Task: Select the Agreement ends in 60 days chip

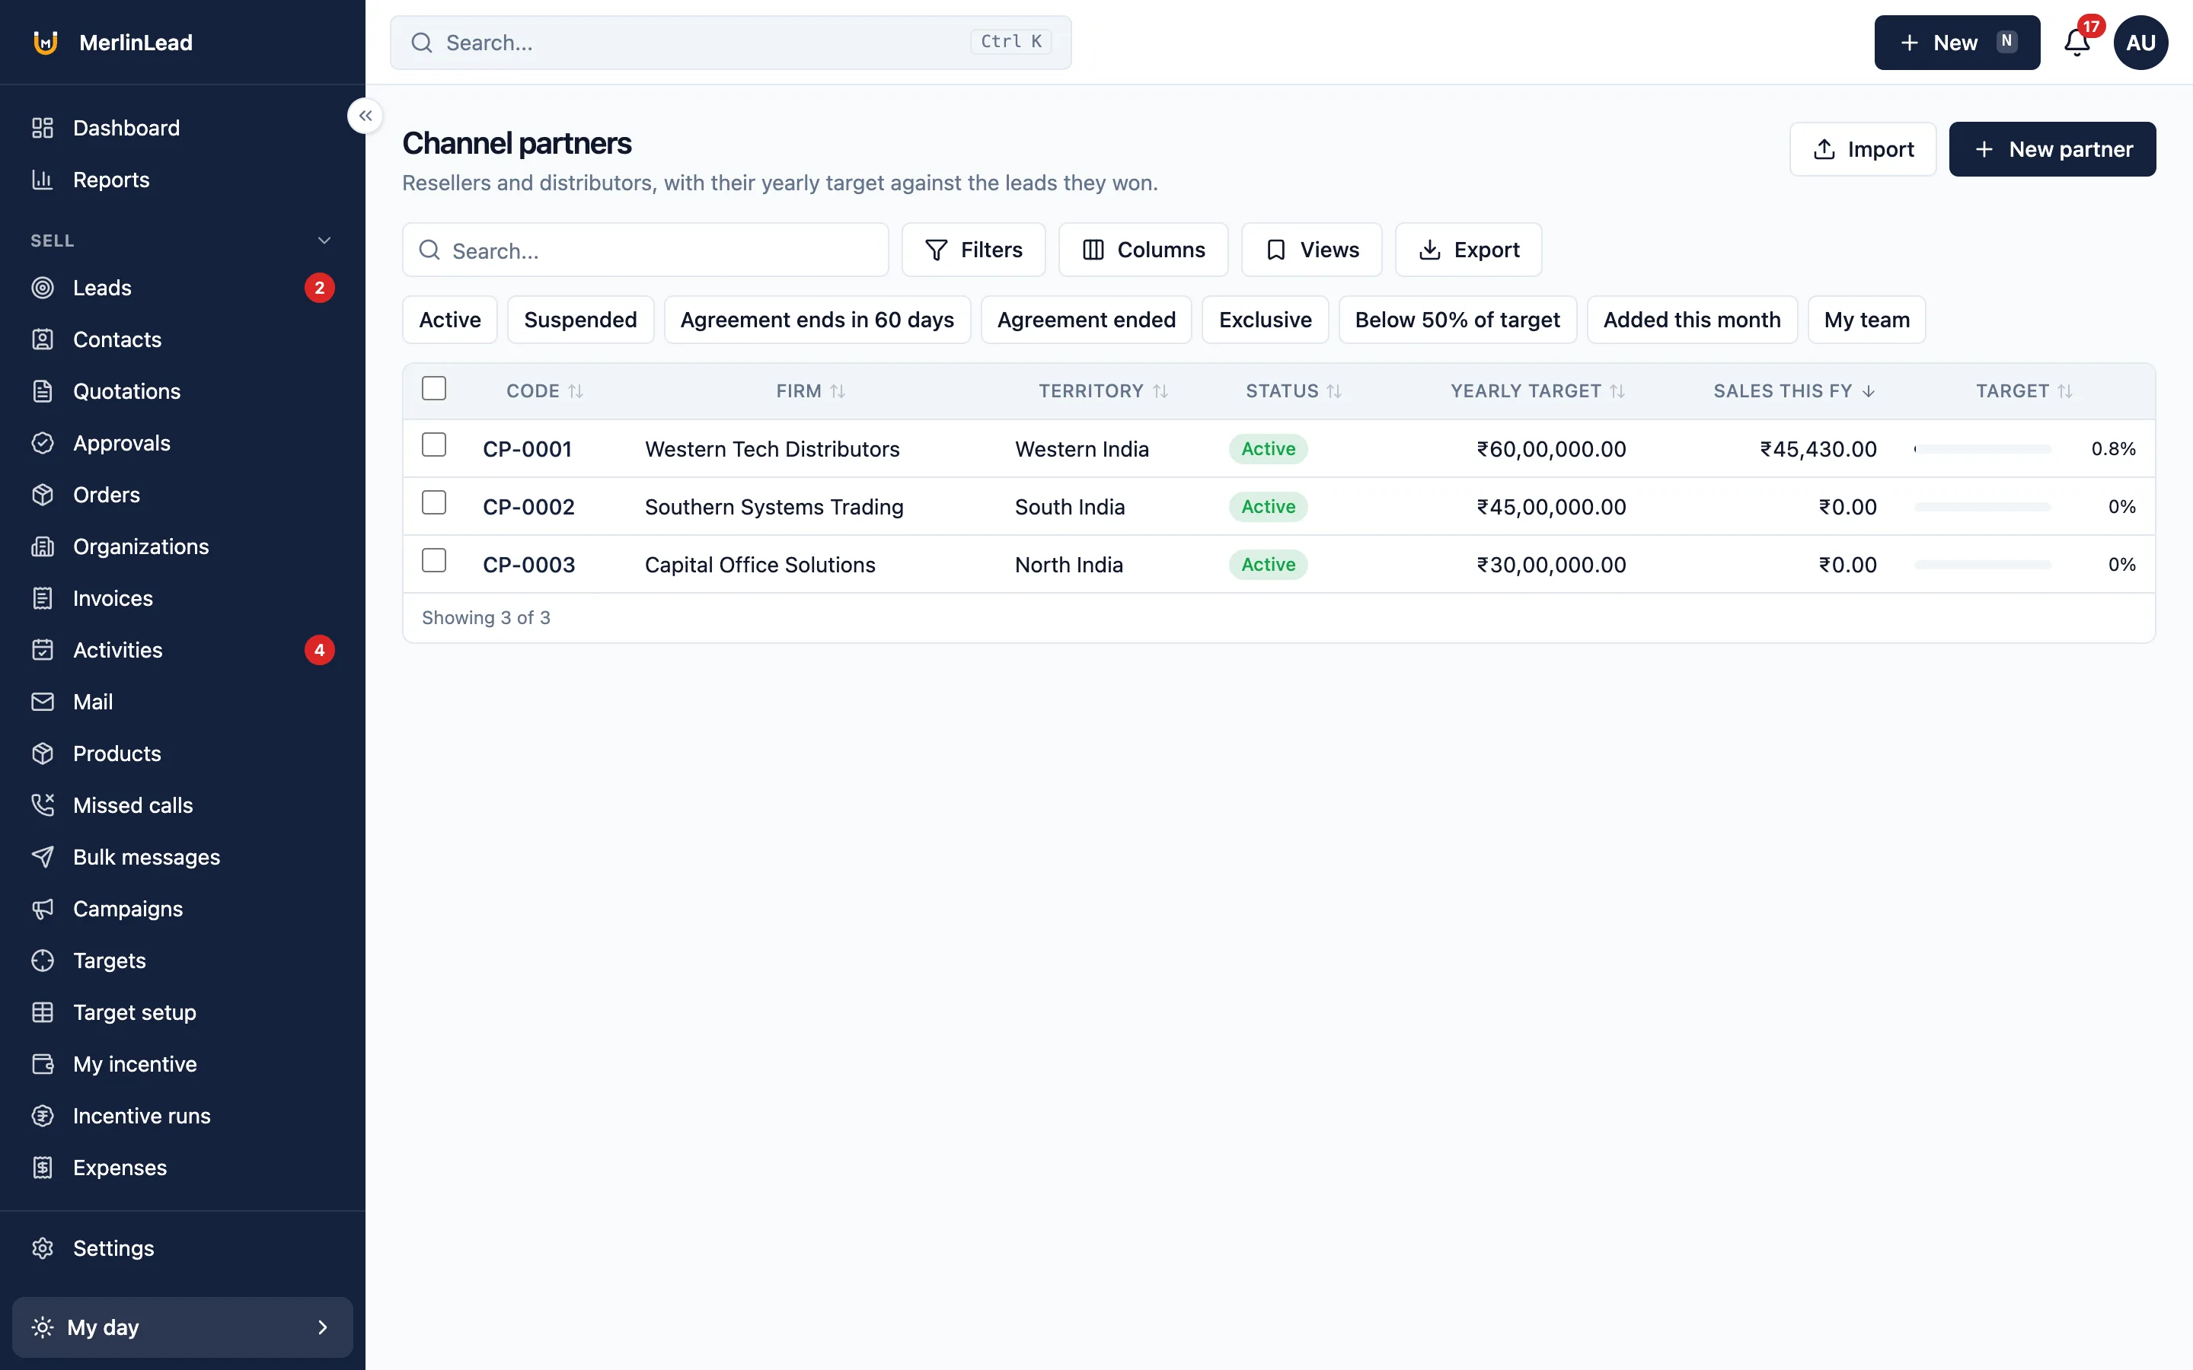Action: 816,320
